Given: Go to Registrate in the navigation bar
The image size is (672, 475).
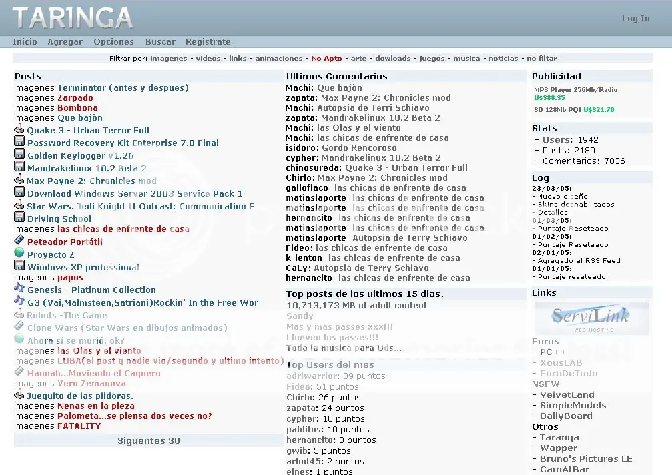Looking at the screenshot, I should (x=208, y=41).
